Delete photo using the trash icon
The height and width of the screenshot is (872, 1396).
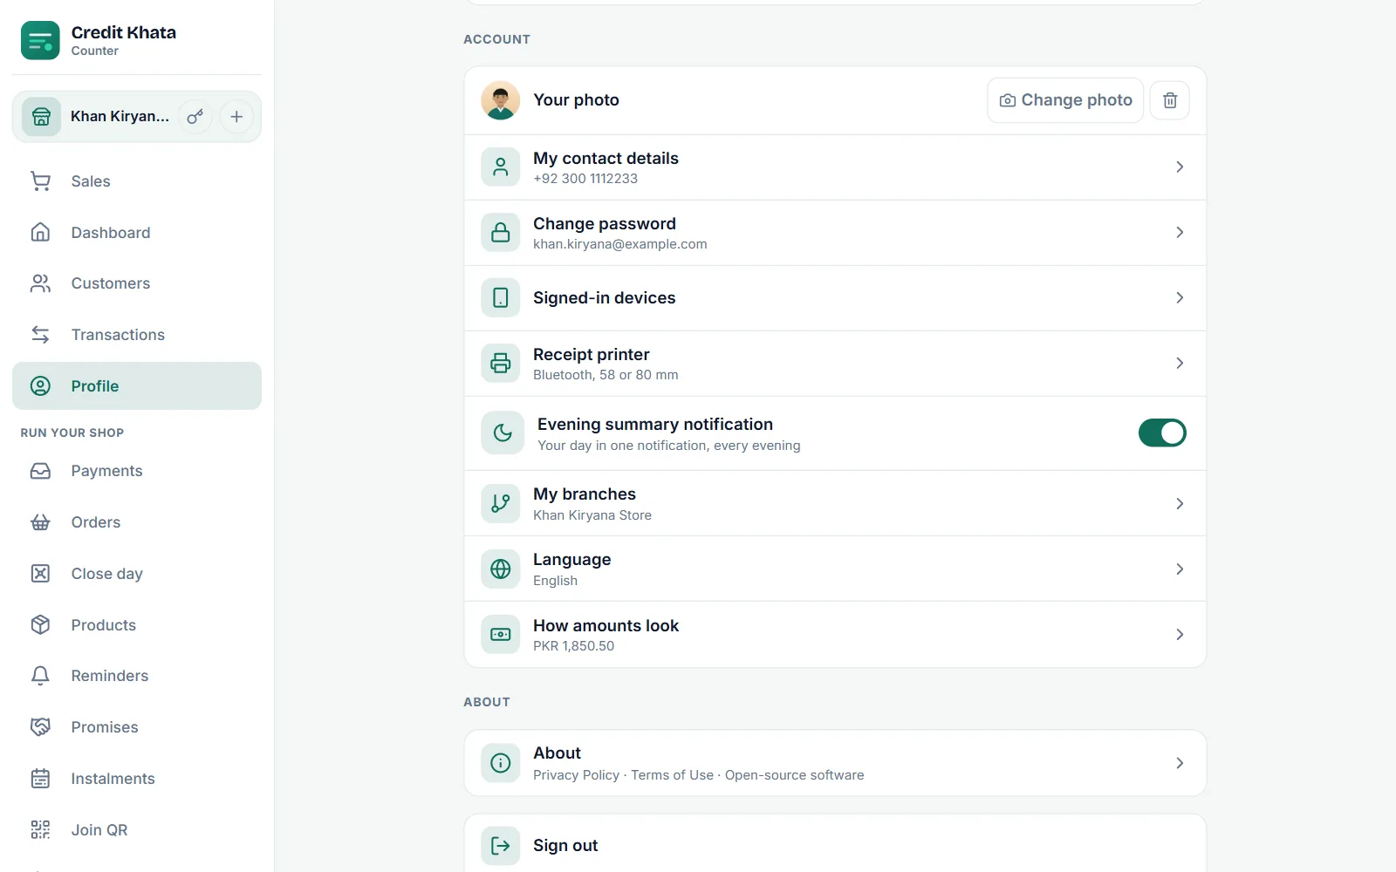1170,100
